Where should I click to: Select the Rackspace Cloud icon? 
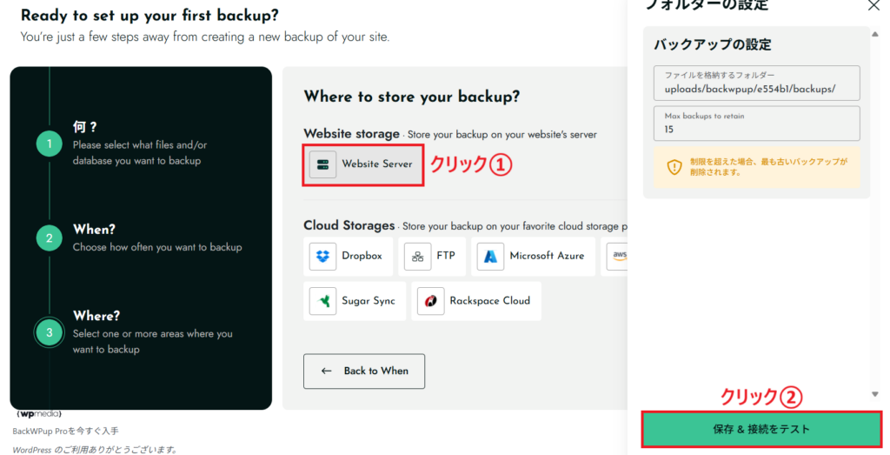tap(431, 301)
